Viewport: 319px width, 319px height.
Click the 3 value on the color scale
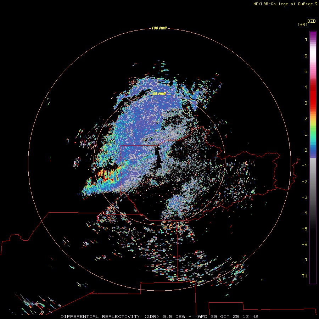(x=306, y=103)
